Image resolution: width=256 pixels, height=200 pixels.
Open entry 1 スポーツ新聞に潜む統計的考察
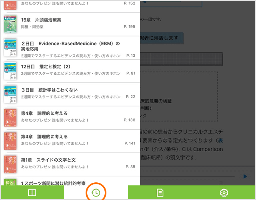(x=70, y=181)
